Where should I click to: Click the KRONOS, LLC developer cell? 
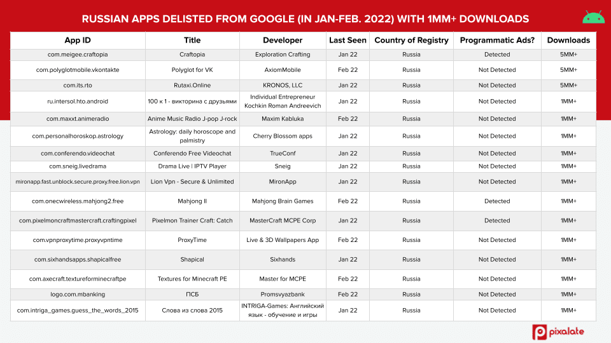pyautogui.click(x=282, y=85)
